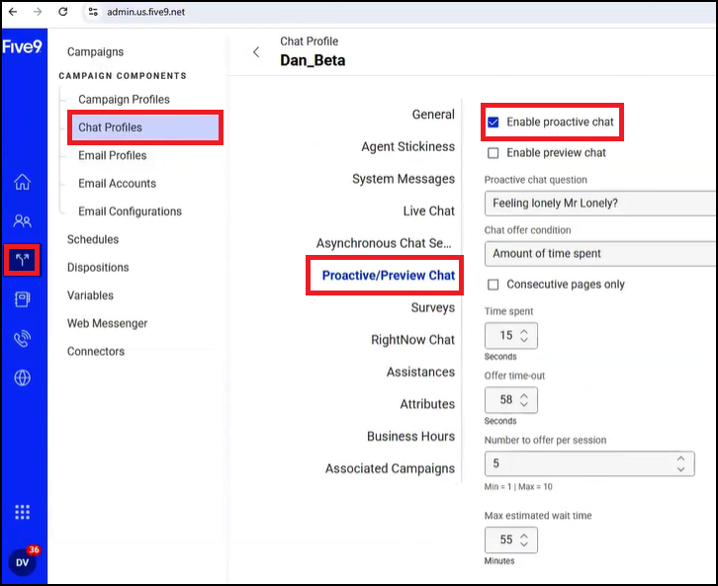Open the Agent Stickiness tab
Image resolution: width=718 pixels, height=586 pixels.
pyautogui.click(x=408, y=146)
